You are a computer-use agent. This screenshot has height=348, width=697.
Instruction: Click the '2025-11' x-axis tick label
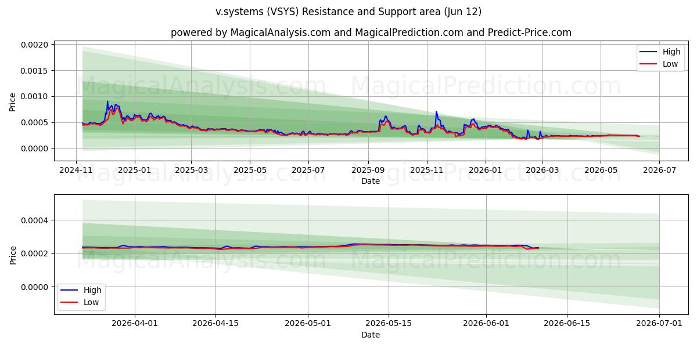(x=426, y=170)
